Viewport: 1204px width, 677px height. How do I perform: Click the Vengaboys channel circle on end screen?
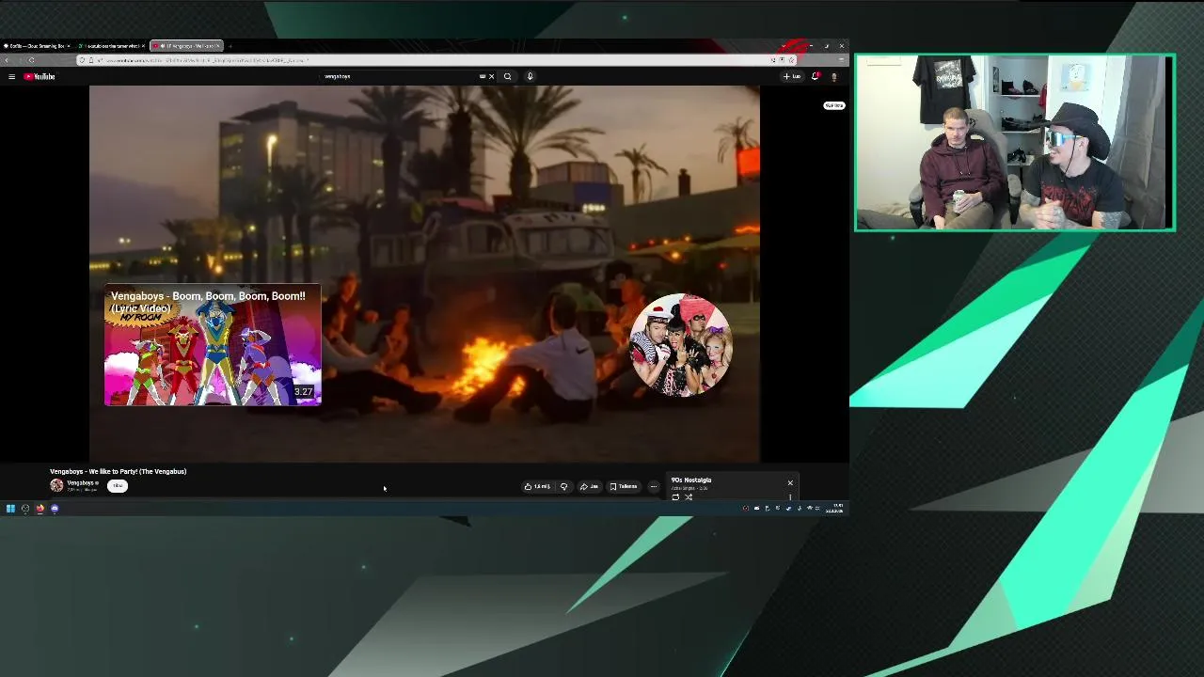[680, 345]
